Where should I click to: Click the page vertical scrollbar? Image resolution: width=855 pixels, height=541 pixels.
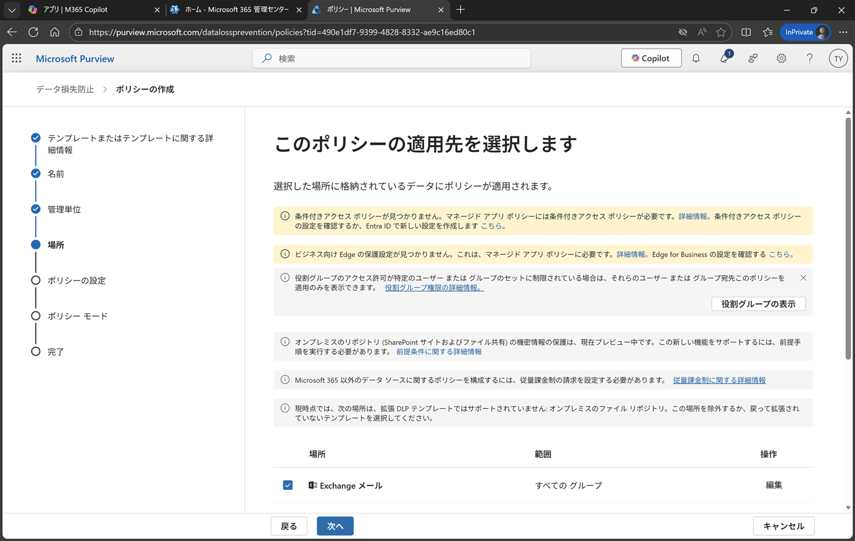tap(848, 238)
